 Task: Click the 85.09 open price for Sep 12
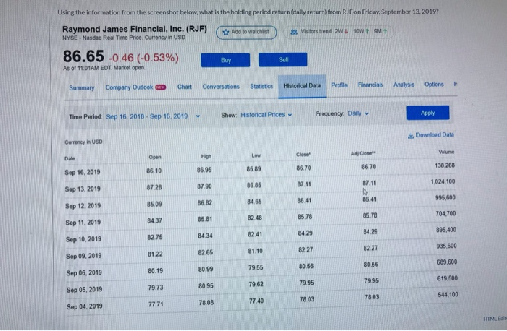pos(154,205)
